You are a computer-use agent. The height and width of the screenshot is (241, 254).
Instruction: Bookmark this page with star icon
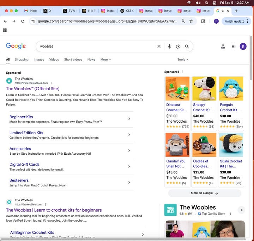191,21
